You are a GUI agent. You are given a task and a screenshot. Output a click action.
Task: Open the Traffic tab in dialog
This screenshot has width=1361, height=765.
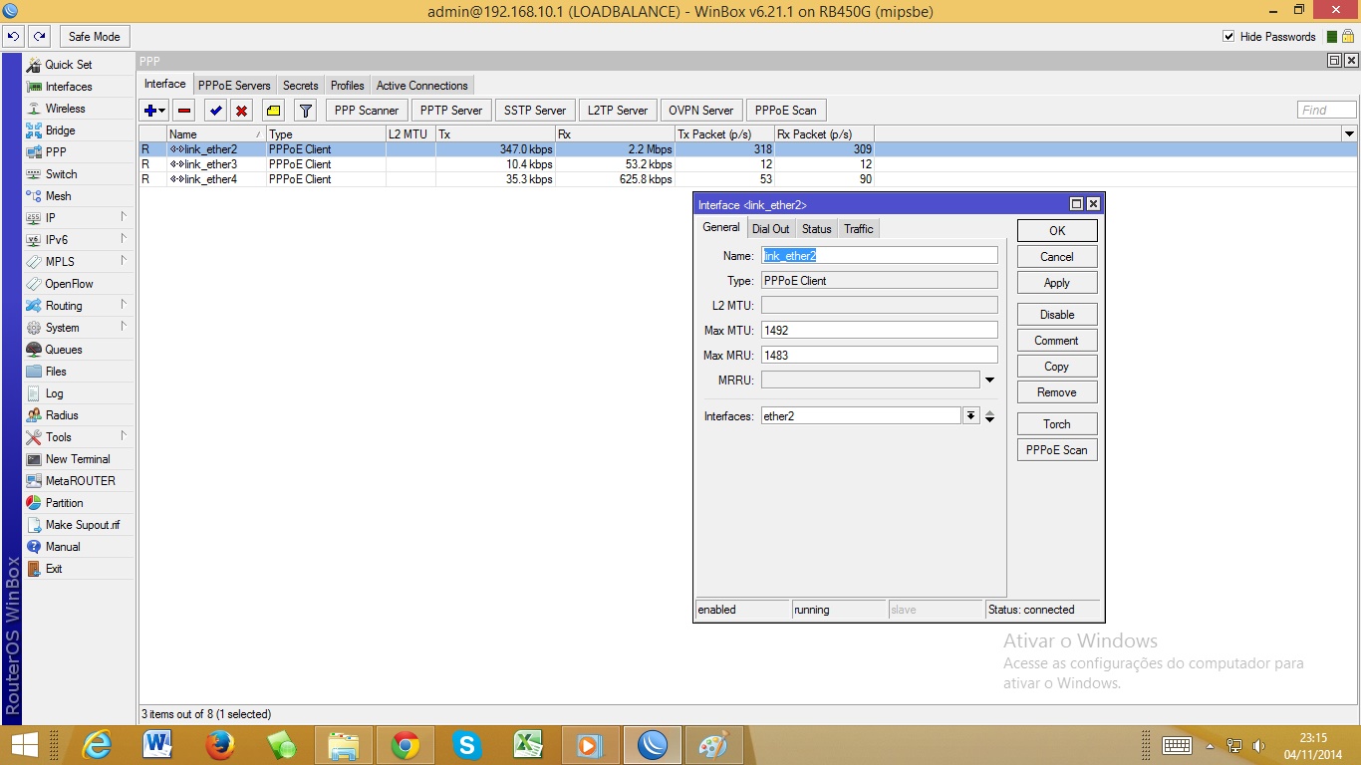[859, 229]
